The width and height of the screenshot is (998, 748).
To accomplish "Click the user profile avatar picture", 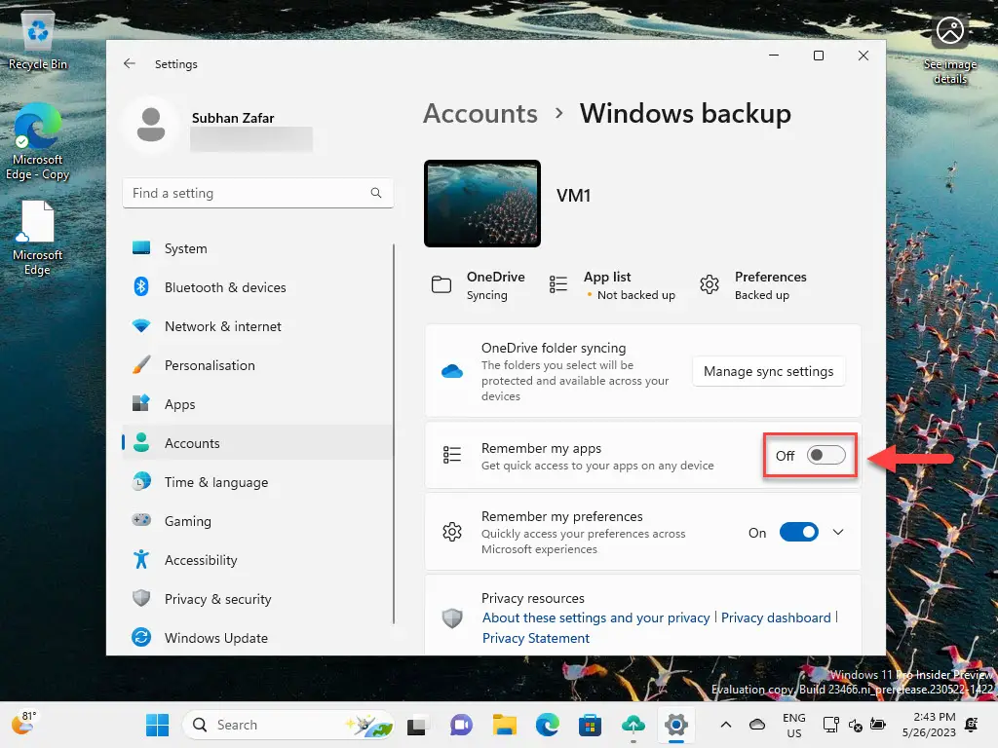I will point(151,126).
